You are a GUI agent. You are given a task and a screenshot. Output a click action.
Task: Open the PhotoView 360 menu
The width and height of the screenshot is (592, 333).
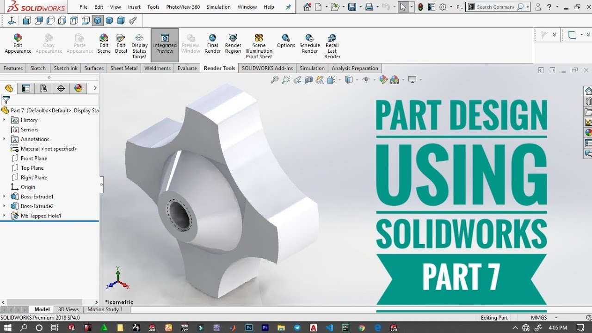(x=183, y=7)
